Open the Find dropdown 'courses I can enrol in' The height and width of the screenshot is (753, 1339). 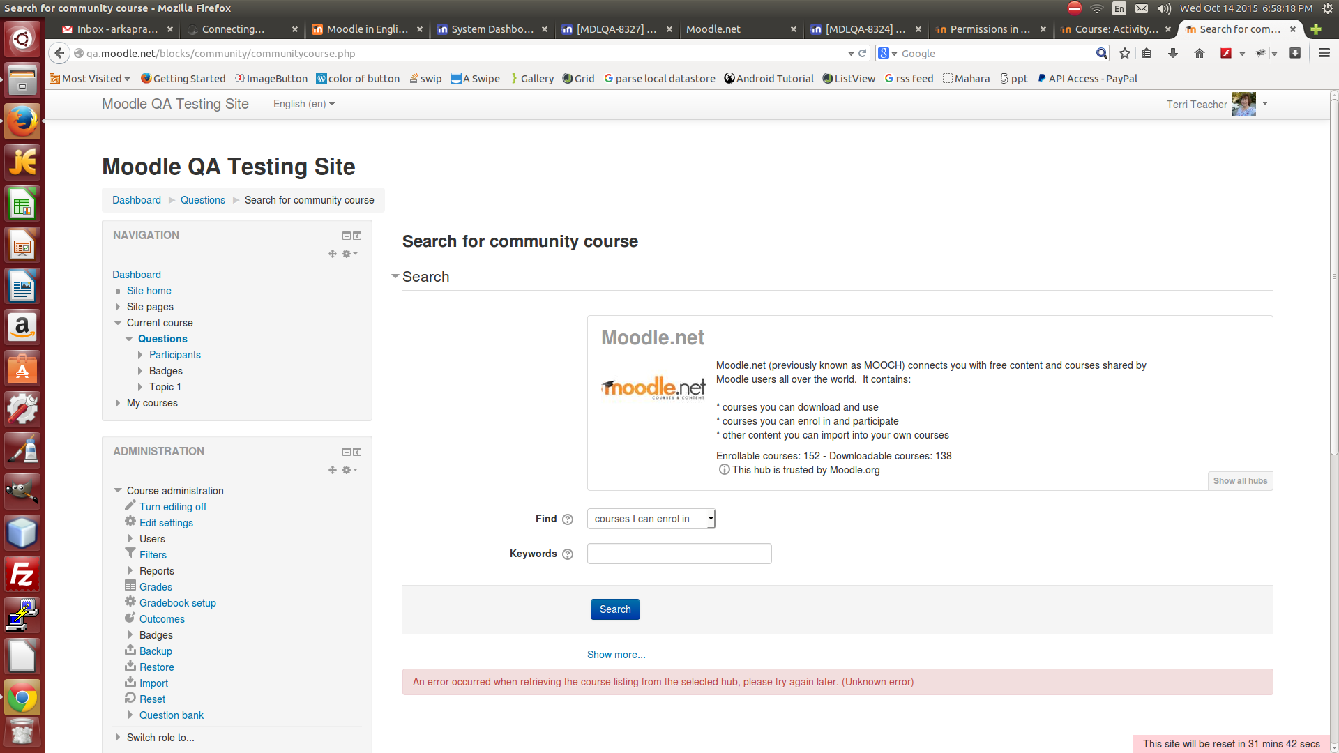[x=651, y=519]
